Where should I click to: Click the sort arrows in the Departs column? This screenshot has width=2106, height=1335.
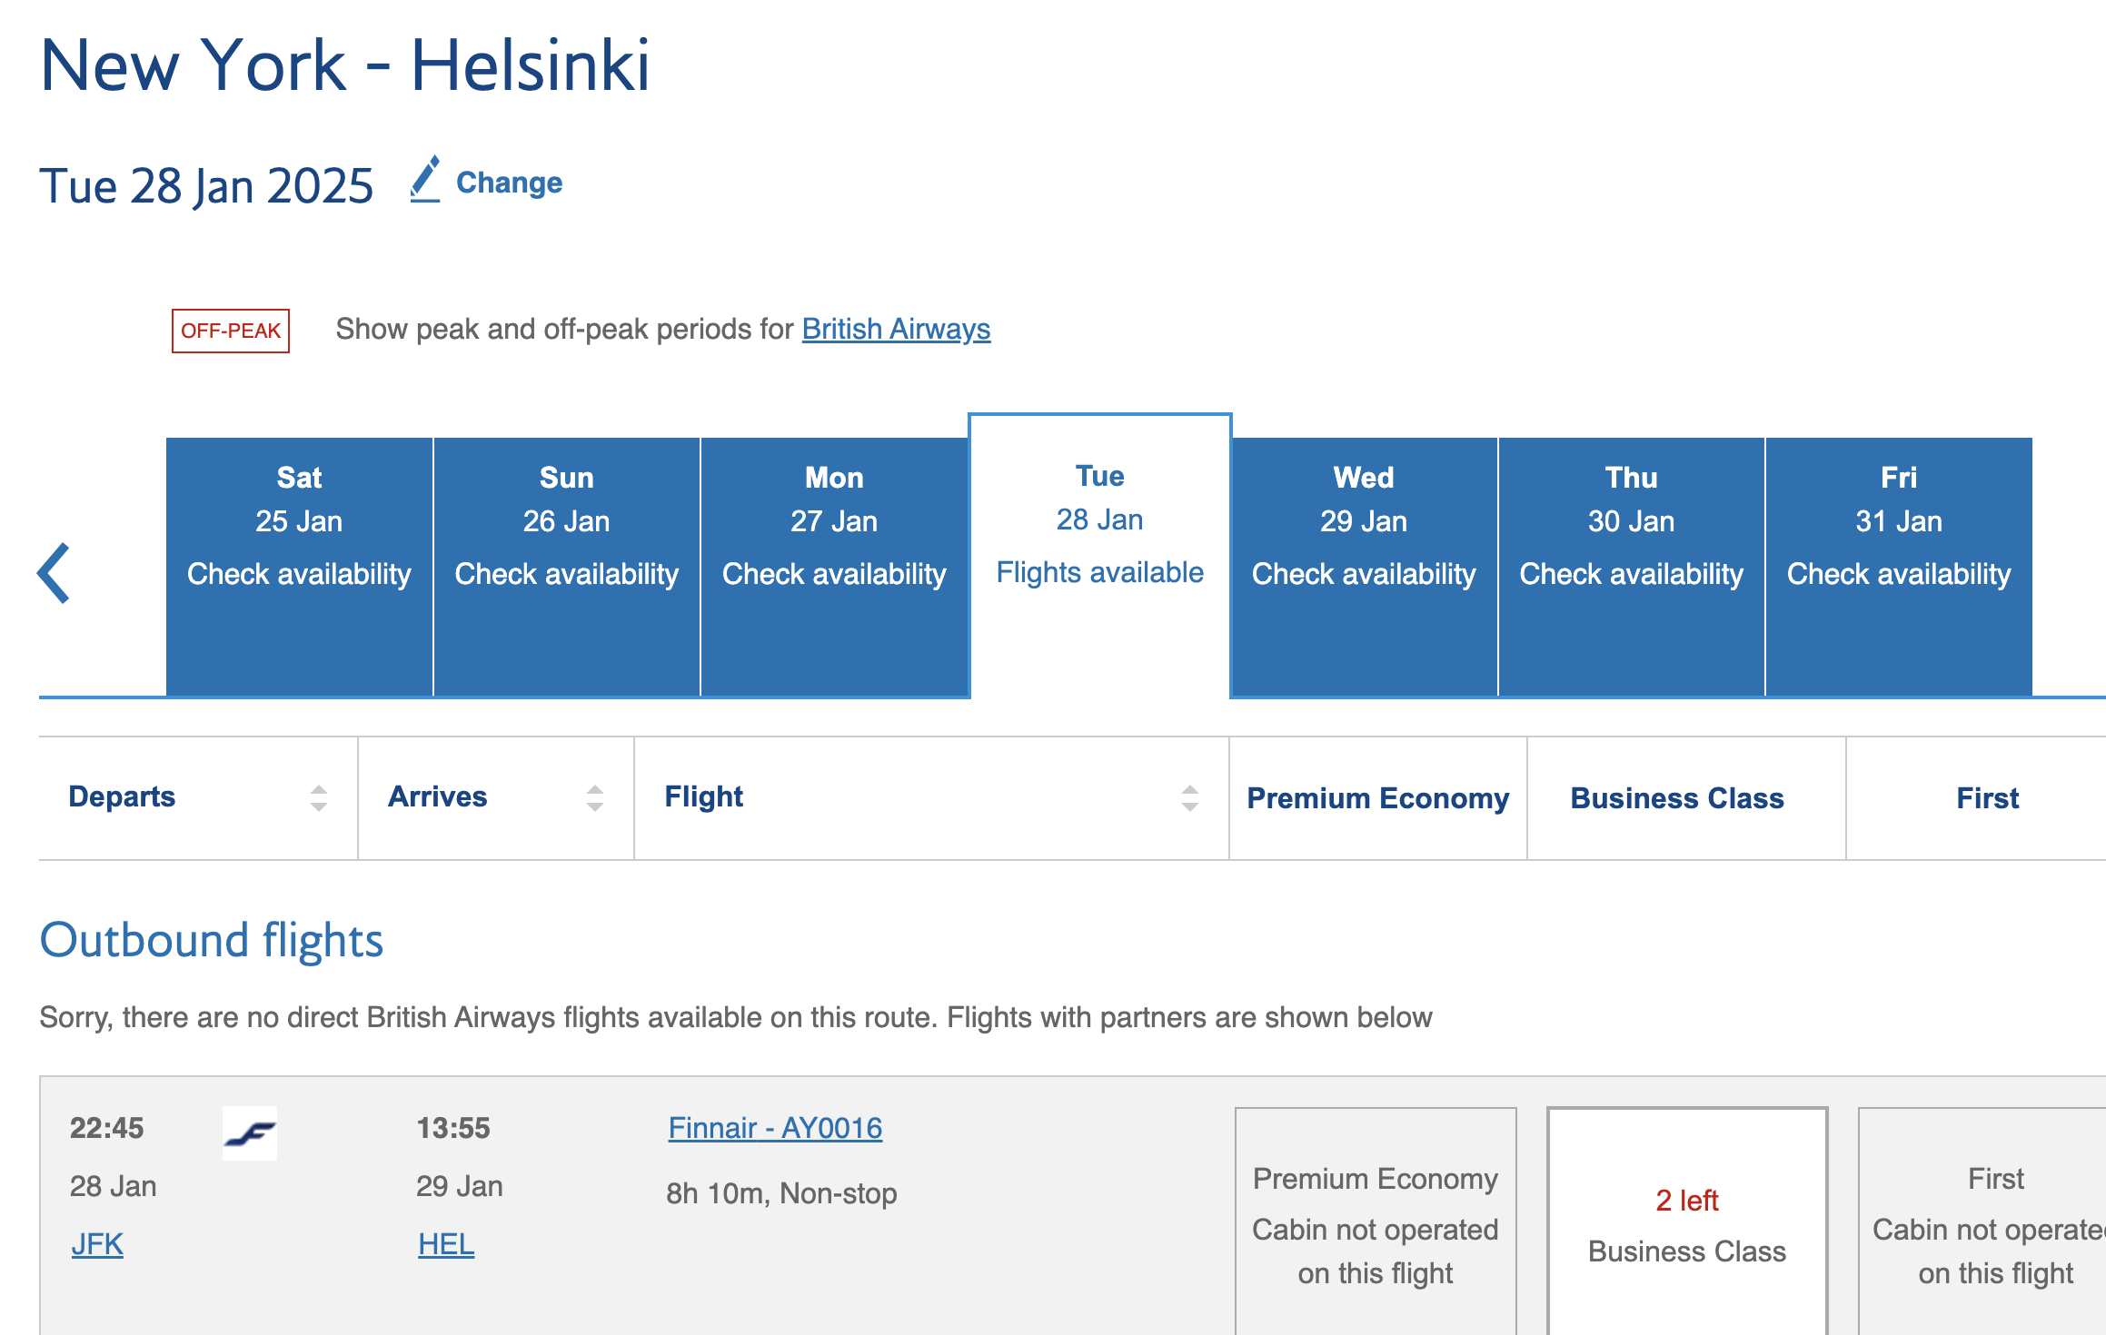pyautogui.click(x=318, y=797)
